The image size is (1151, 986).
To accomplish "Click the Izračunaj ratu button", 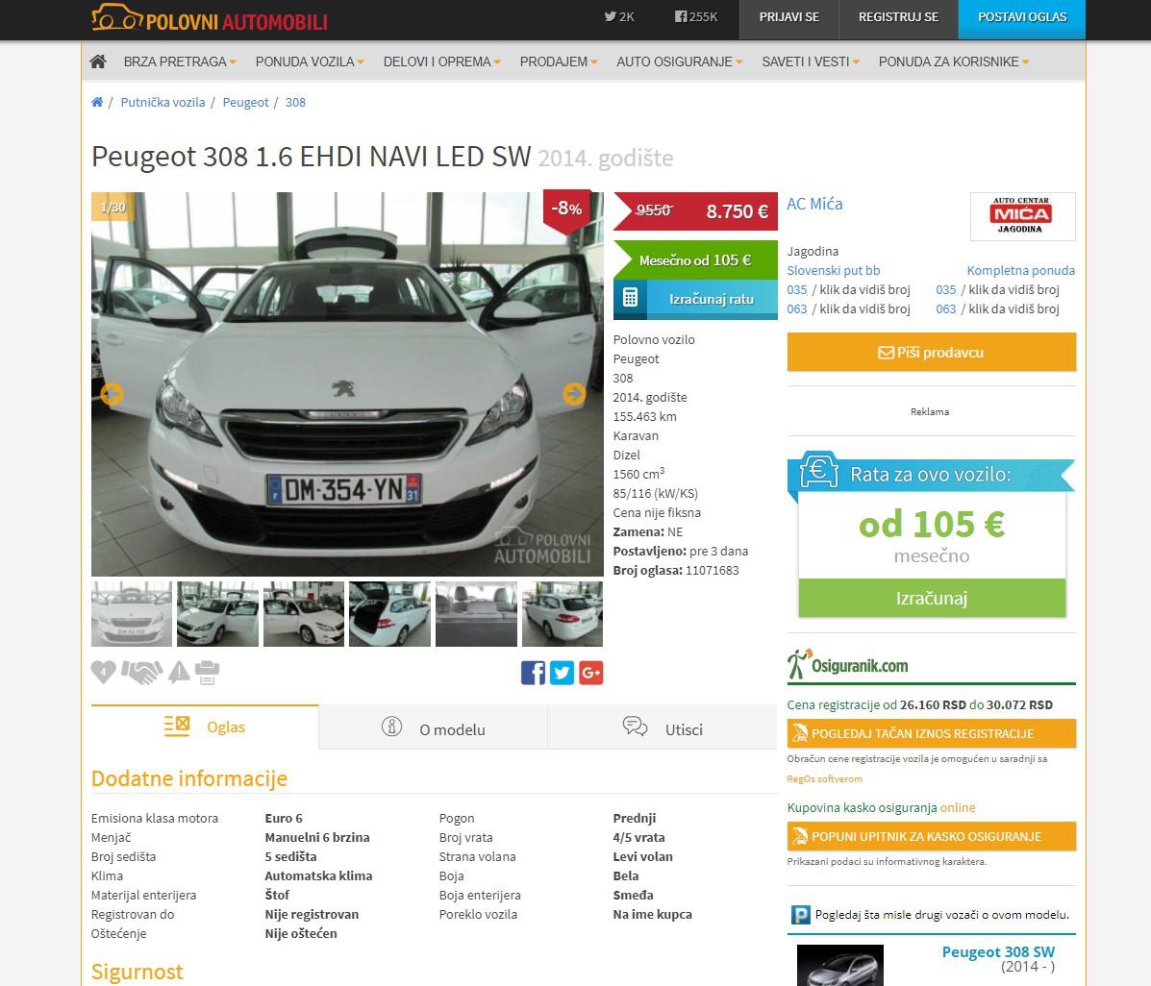I will pyautogui.click(x=695, y=299).
